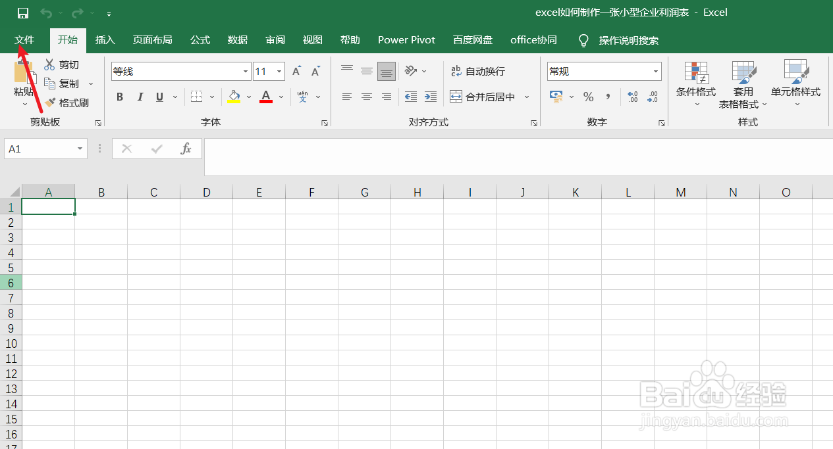Expand the underline style dropdown arrow
The image size is (833, 449).
175,97
